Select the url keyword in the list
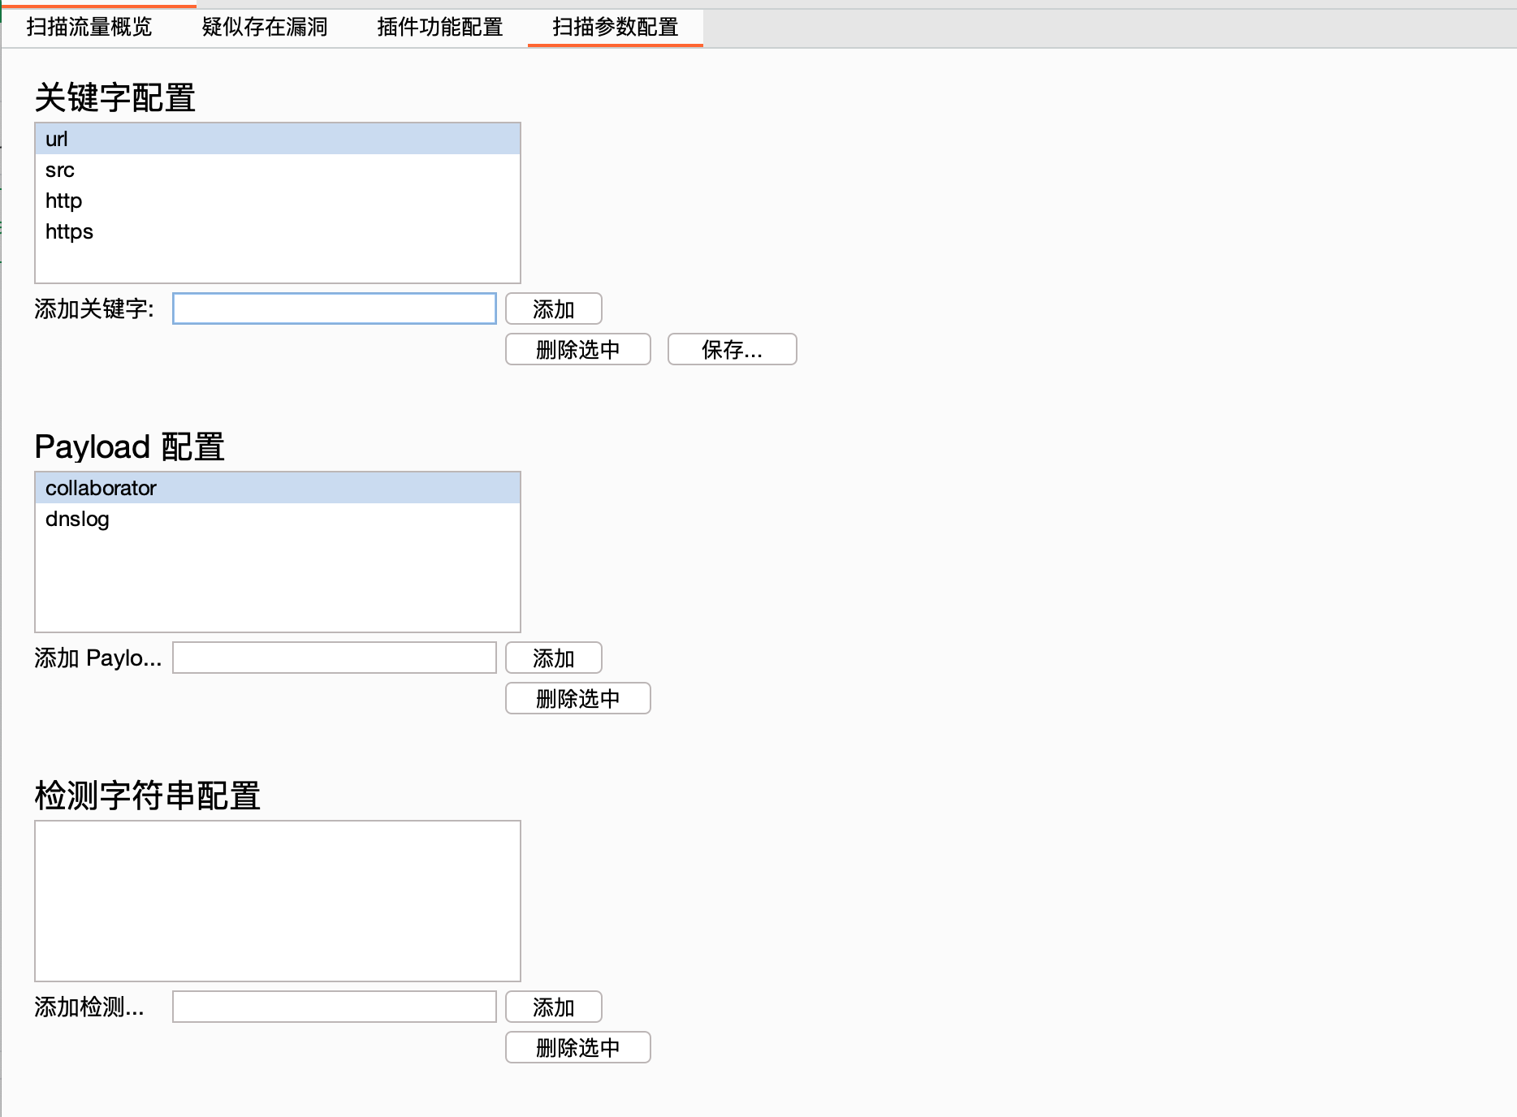The image size is (1517, 1117). pos(57,139)
